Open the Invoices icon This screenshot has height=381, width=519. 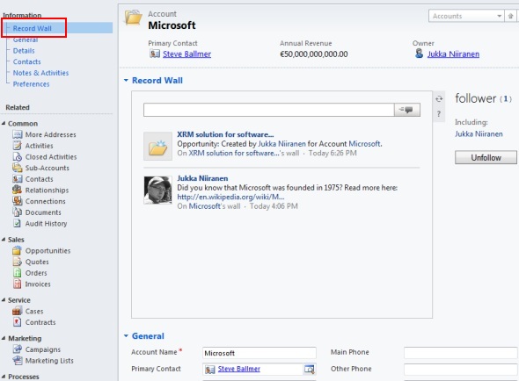click(x=18, y=284)
